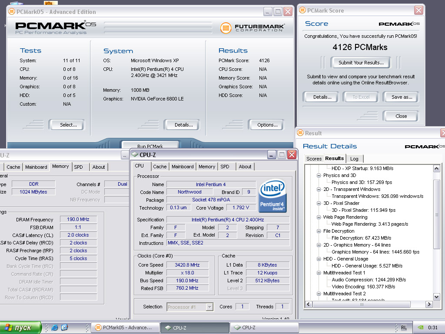
Task: Collapse 2D - Transparent Windows node
Action: [319, 190]
